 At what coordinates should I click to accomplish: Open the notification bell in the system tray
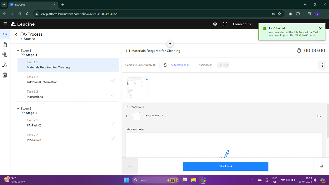point(315,180)
